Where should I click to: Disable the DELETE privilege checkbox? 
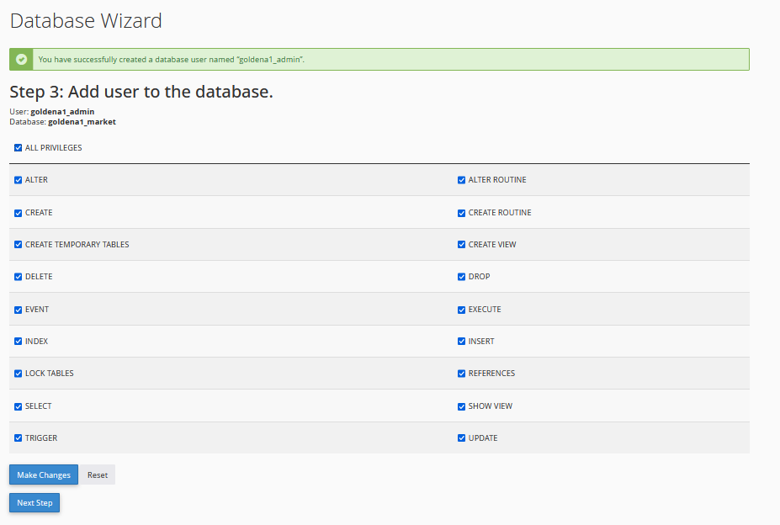coord(18,277)
